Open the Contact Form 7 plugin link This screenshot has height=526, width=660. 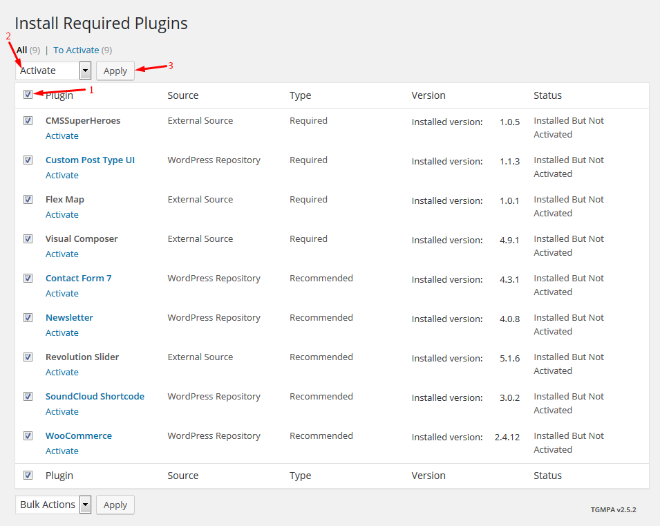pyautogui.click(x=78, y=278)
